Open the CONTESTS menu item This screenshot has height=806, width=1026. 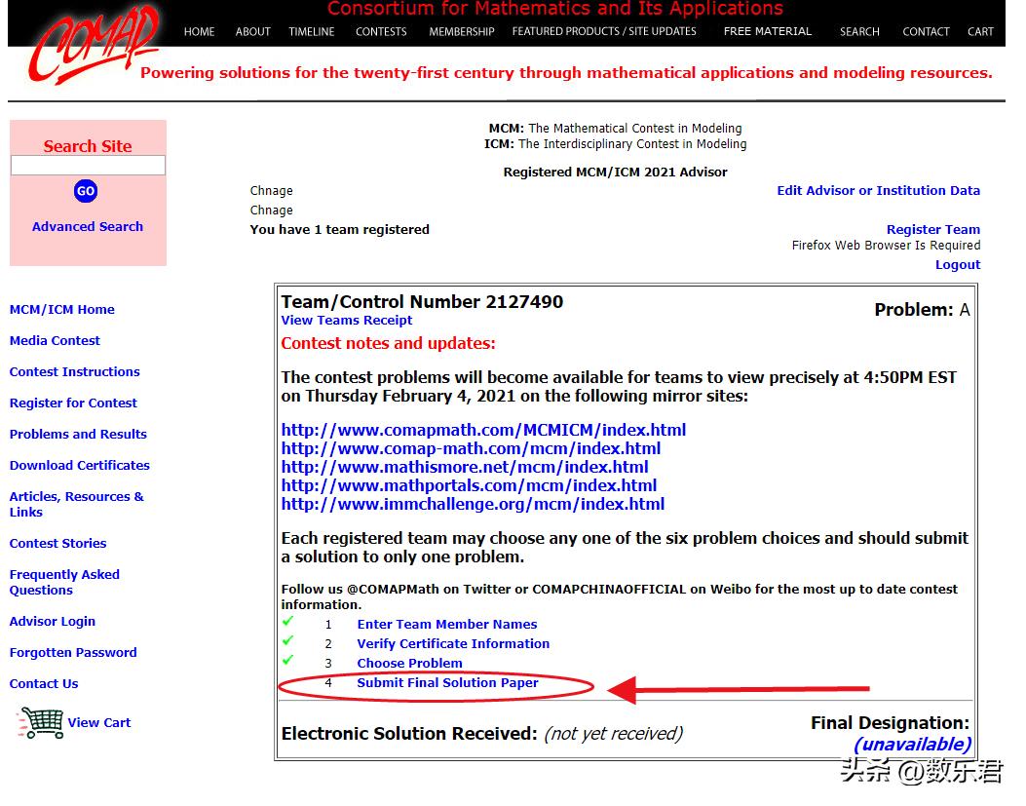[x=381, y=31]
